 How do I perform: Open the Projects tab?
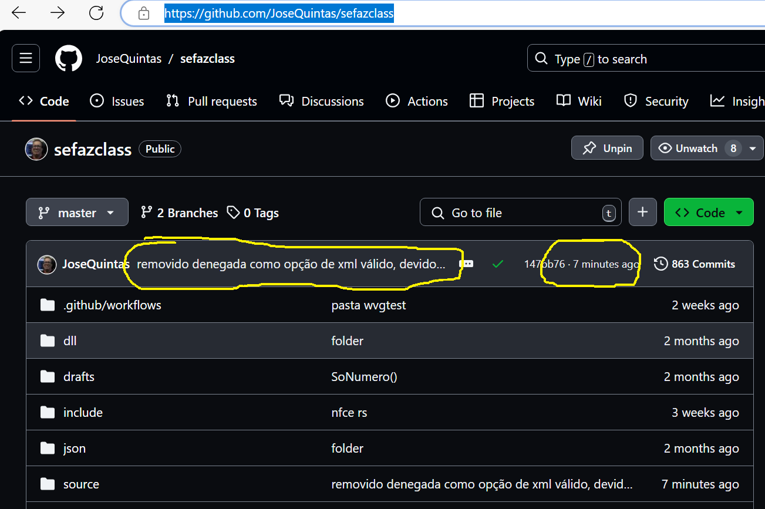tap(502, 101)
